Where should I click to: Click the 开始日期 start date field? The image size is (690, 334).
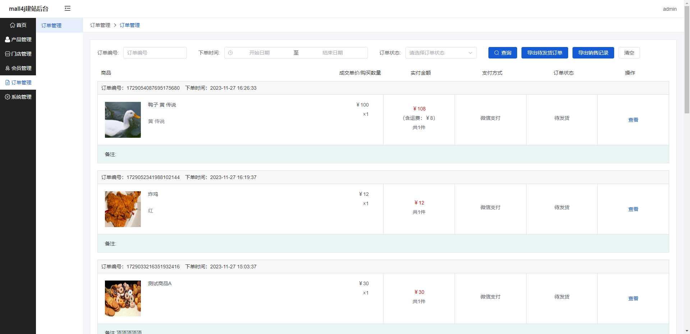pos(259,53)
